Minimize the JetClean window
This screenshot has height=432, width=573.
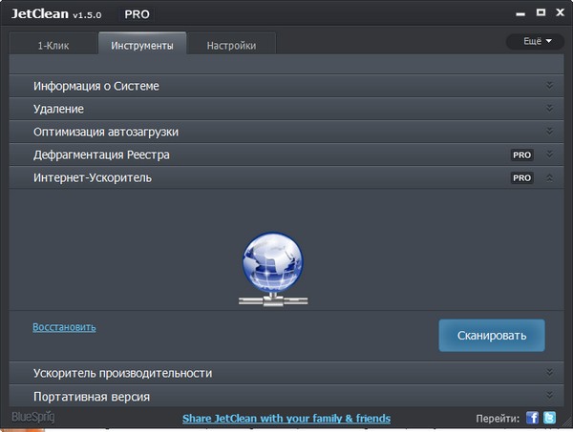(x=520, y=13)
